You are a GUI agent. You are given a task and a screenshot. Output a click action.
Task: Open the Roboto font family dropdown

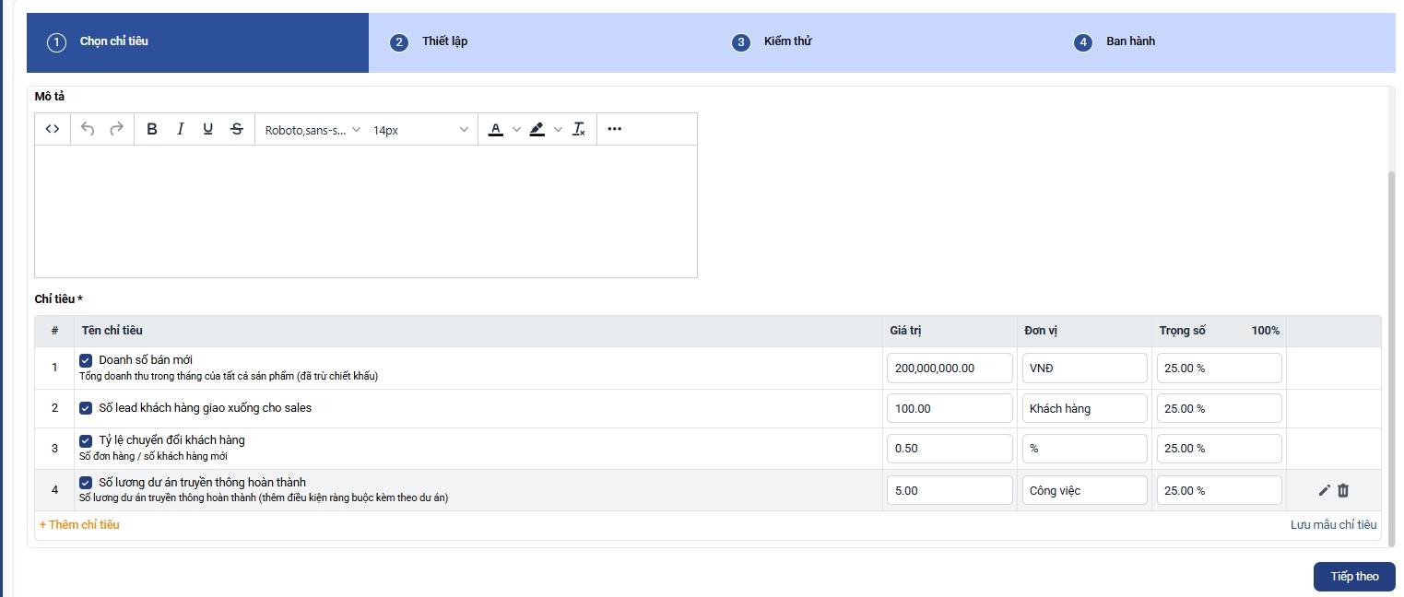(313, 130)
